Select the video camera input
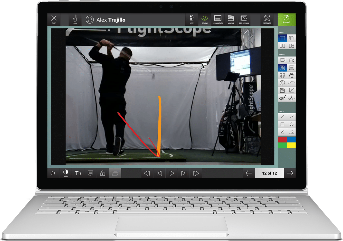Viewport: 343px width, 241px height. coord(292,60)
